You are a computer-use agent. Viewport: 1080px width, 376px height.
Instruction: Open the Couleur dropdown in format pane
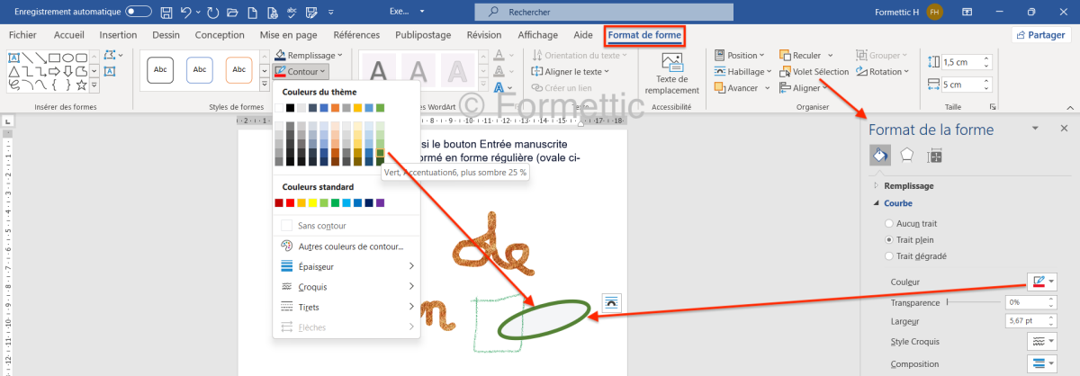1041,282
